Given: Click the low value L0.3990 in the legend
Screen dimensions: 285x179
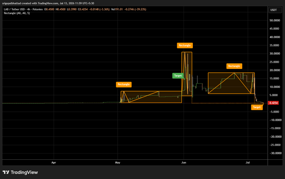Looking at the screenshot, I should click(x=72, y=9).
